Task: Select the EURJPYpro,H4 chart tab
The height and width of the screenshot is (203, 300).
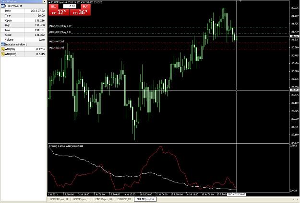Action: 145,199
